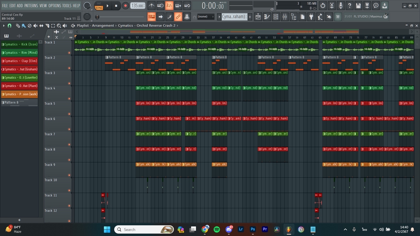Image resolution: width=420 pixels, height=236 pixels.
Task: Select the Draw pencil tool in playlist
Action: (x=17, y=26)
